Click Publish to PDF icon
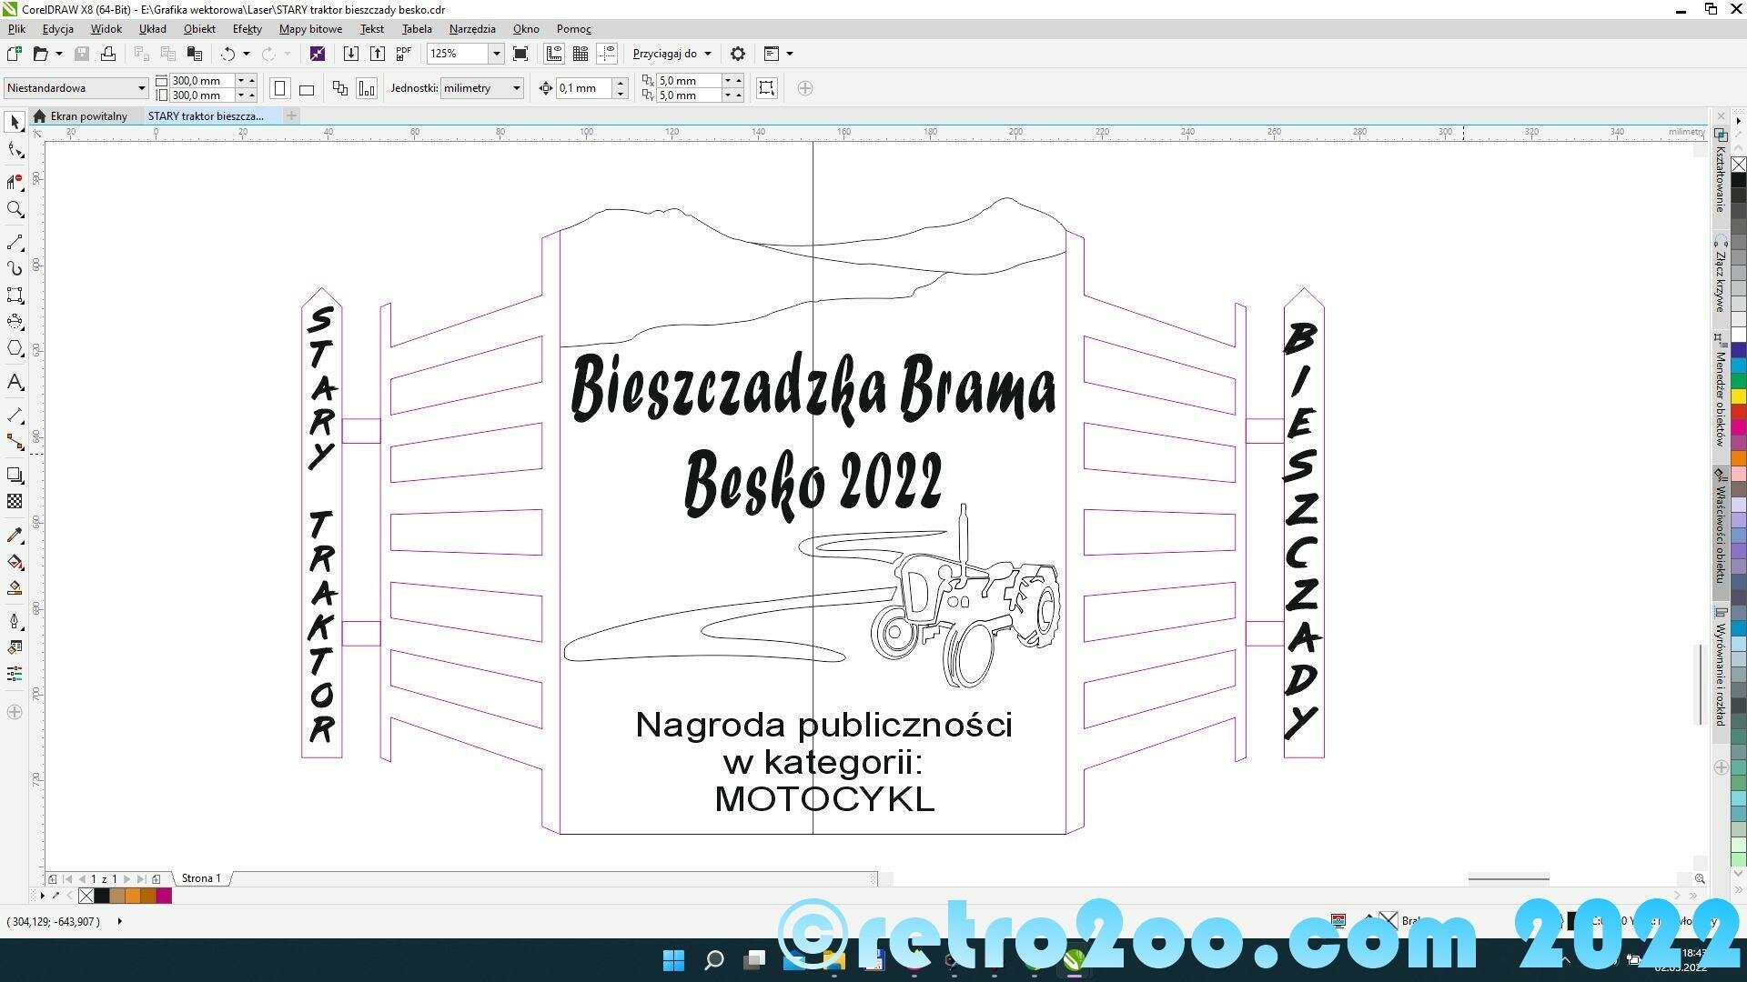Image resolution: width=1747 pixels, height=982 pixels. pyautogui.click(x=404, y=54)
